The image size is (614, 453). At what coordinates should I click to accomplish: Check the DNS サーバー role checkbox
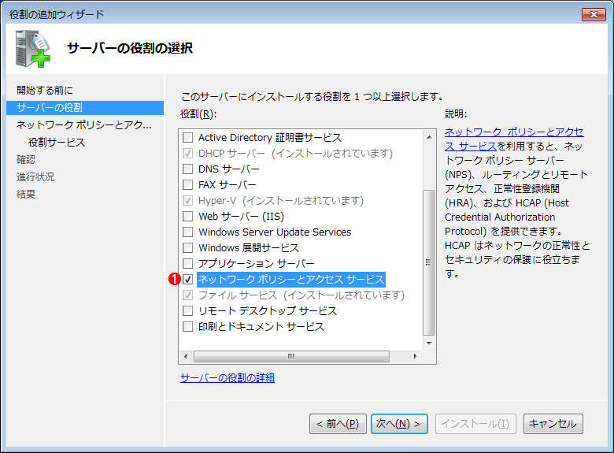pos(188,169)
